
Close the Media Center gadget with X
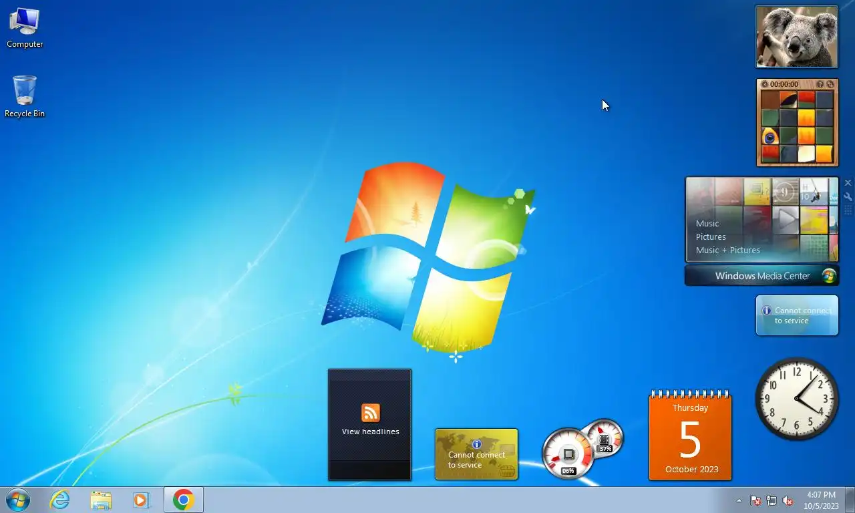(x=848, y=183)
